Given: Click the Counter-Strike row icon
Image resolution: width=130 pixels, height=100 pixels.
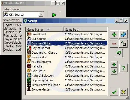Looking at the screenshot, I should [29, 43].
